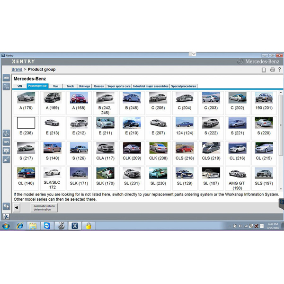Screen dimensions: 284x284
Task: Expand the dropdown arrow at window top center
Action: (x=193, y=54)
